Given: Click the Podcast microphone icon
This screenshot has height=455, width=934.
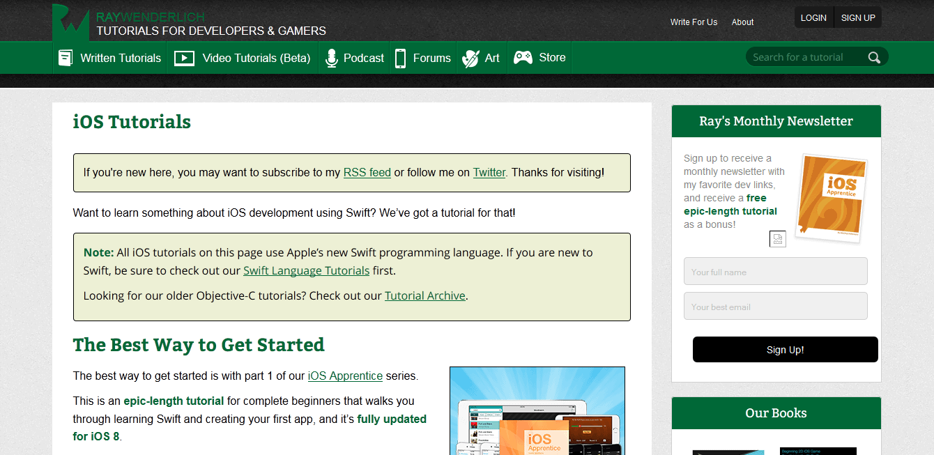Looking at the screenshot, I should 332,58.
